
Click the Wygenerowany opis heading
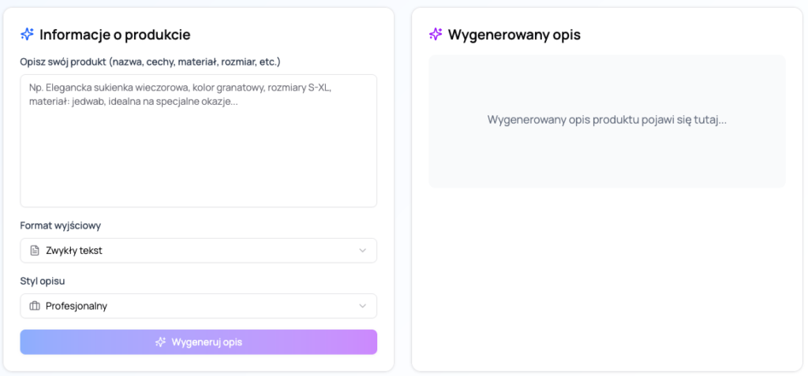click(514, 35)
